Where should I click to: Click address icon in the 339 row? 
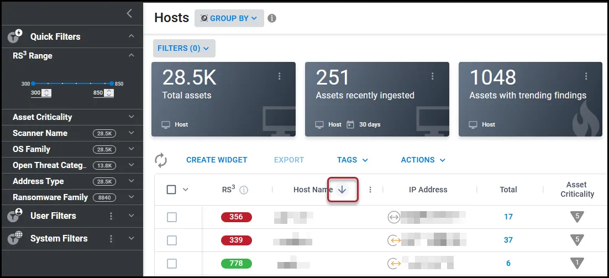394,240
